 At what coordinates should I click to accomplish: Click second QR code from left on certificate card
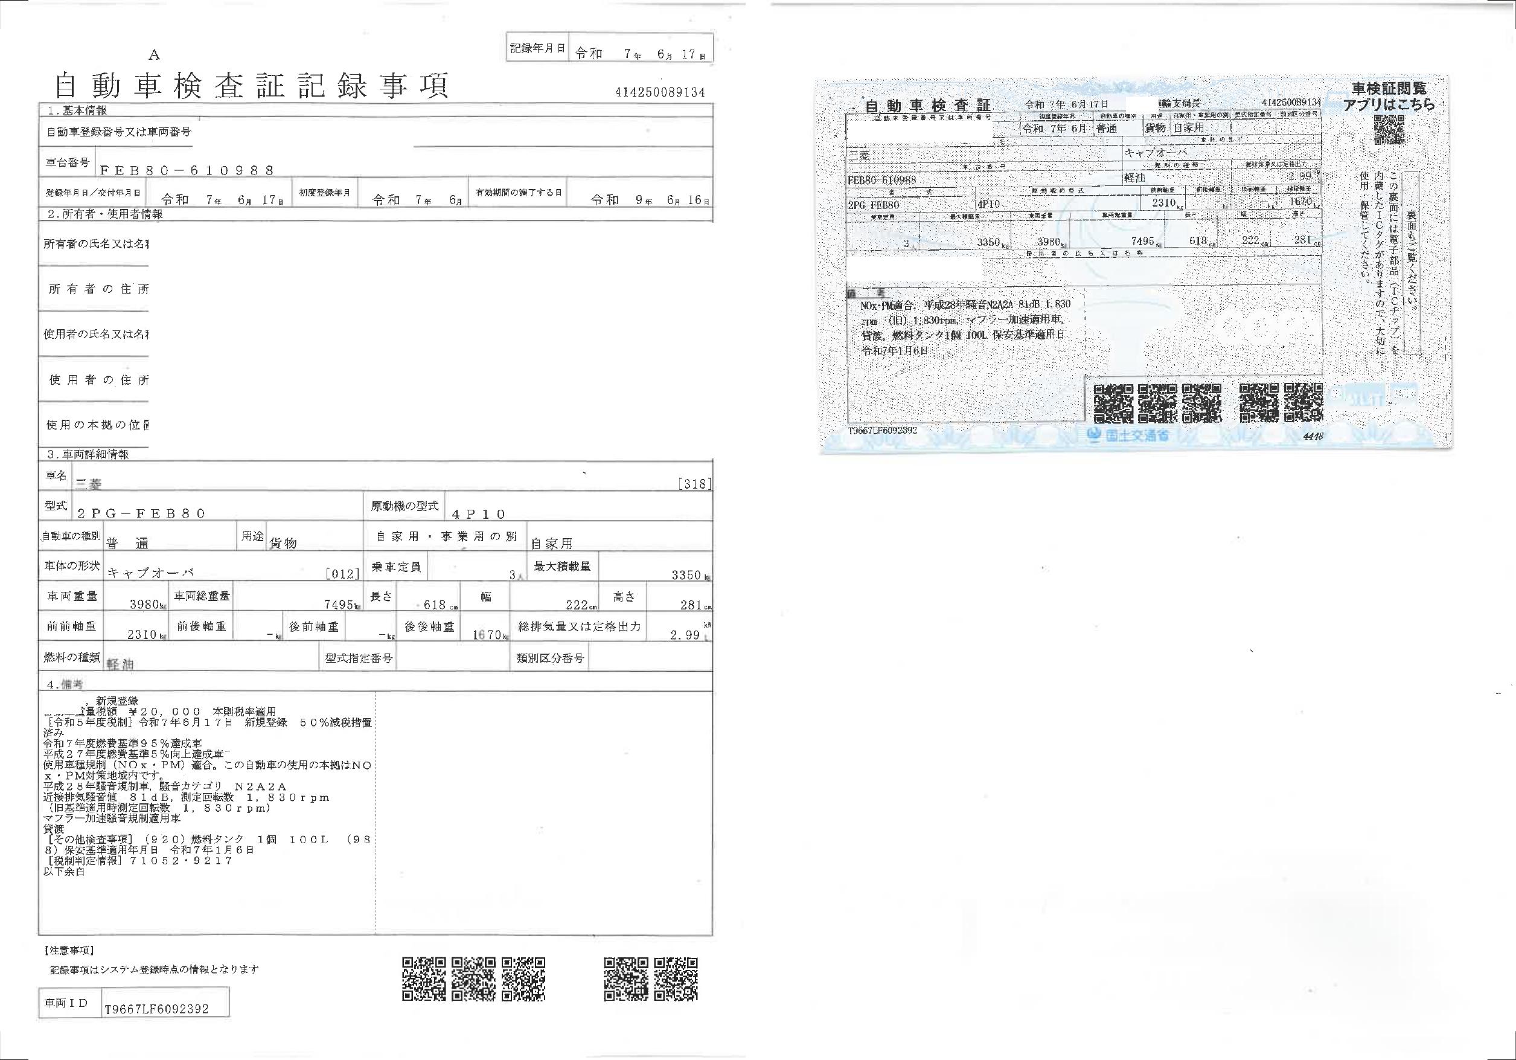coord(1157,402)
